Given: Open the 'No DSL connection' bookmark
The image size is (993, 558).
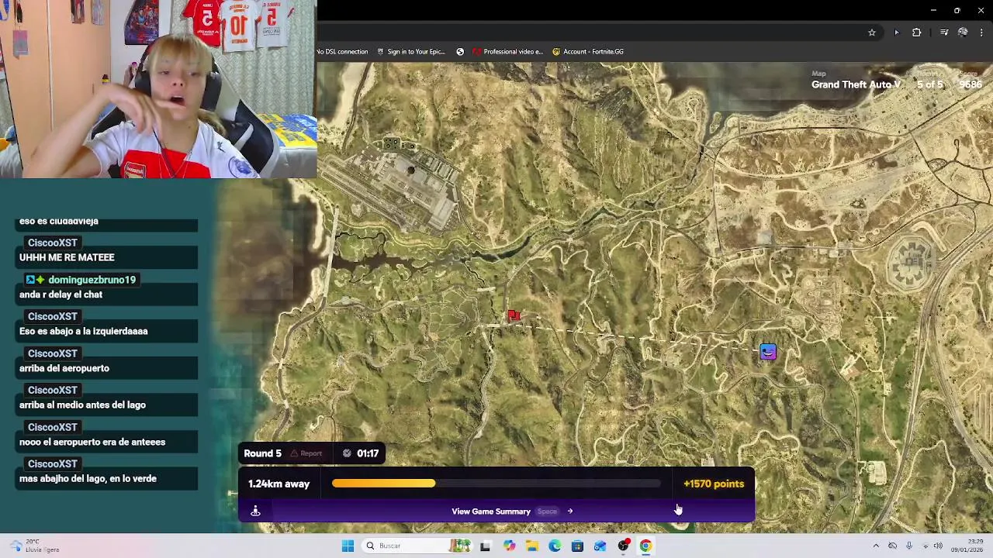Looking at the screenshot, I should [342, 52].
